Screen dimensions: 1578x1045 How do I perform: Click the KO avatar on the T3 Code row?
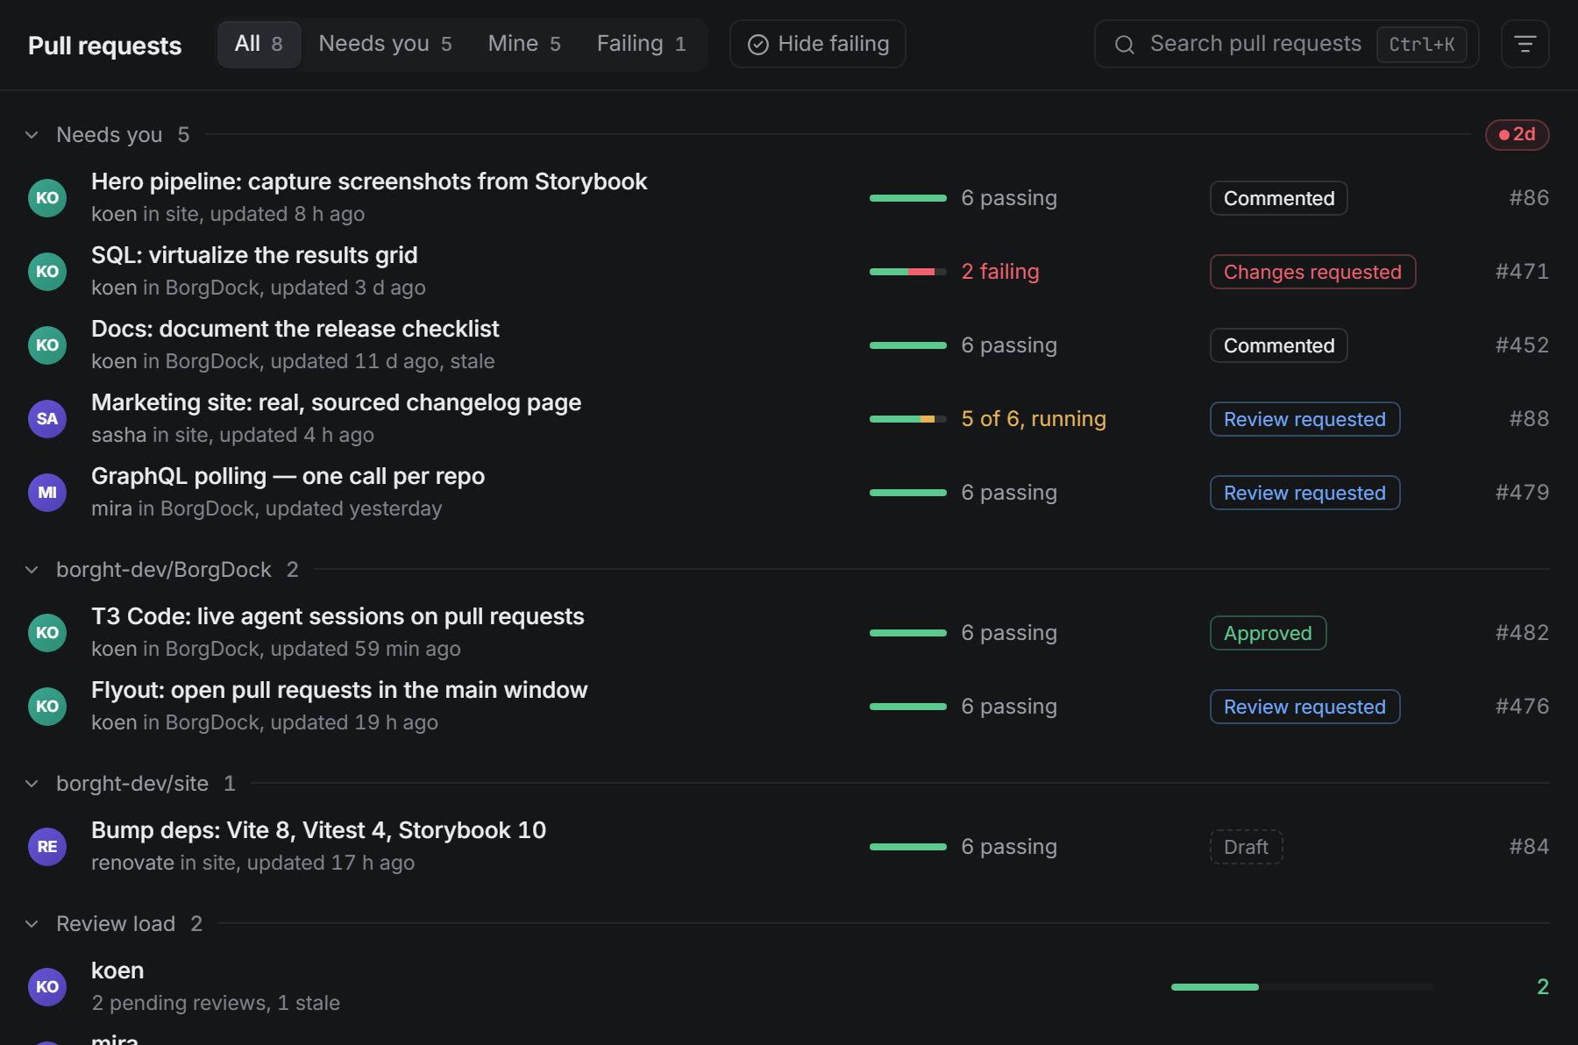click(47, 633)
